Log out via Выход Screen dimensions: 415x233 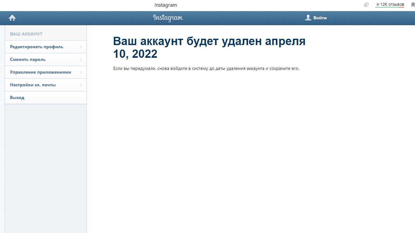point(46,97)
